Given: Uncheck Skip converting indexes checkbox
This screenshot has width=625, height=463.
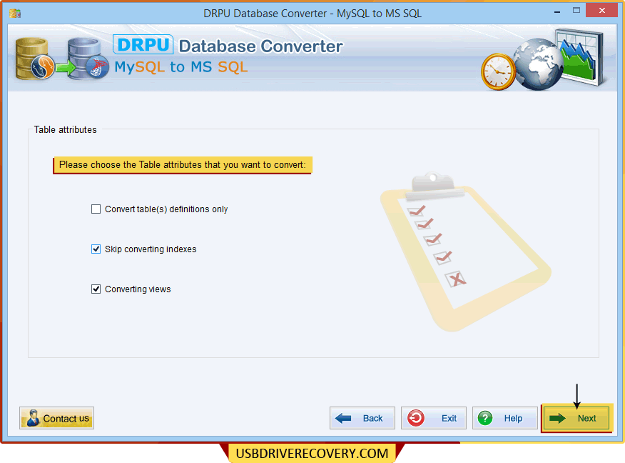Looking at the screenshot, I should click(x=96, y=249).
